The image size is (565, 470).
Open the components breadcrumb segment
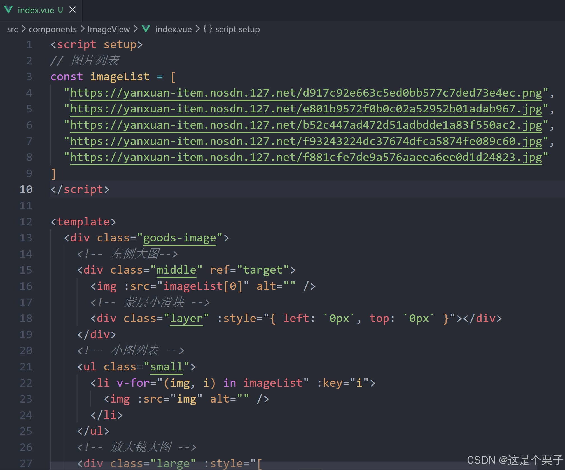(x=53, y=29)
